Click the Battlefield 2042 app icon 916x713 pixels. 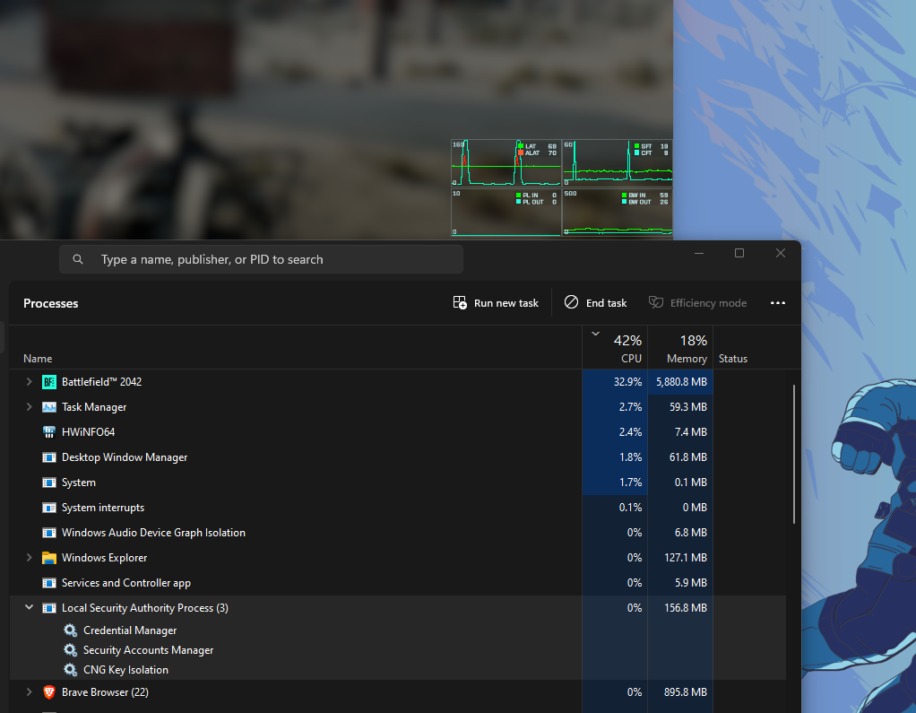(49, 382)
